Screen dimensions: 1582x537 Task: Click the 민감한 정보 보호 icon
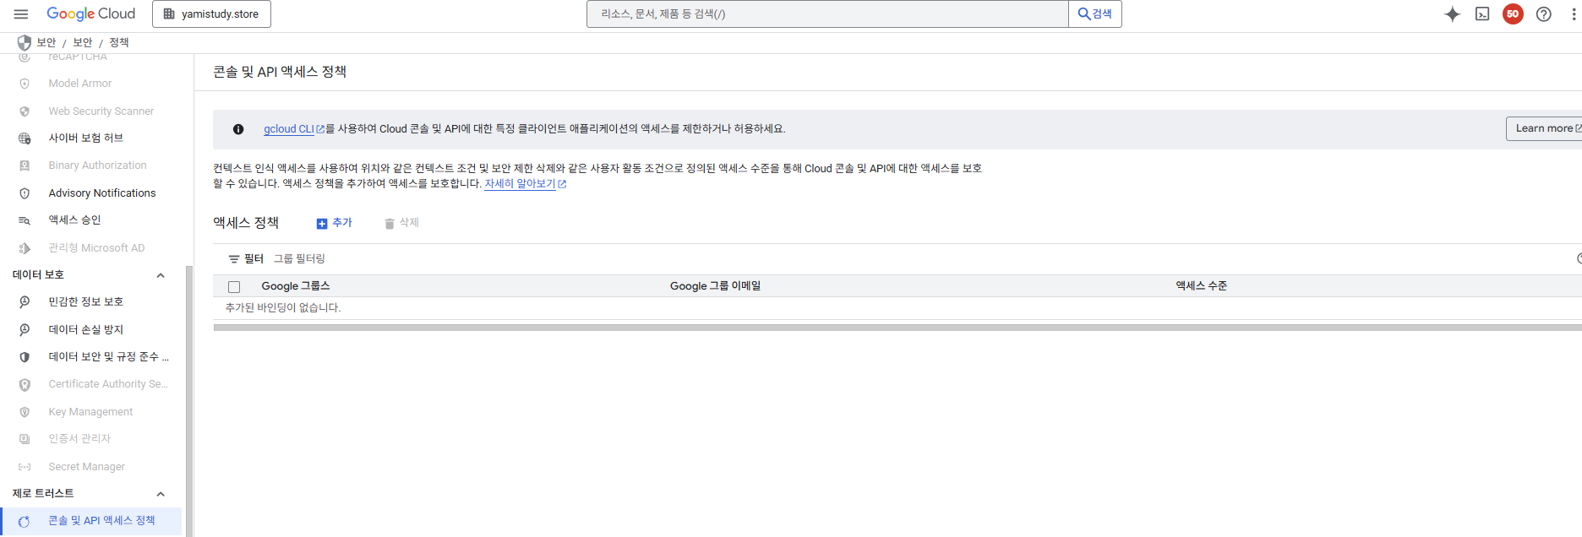[25, 302]
